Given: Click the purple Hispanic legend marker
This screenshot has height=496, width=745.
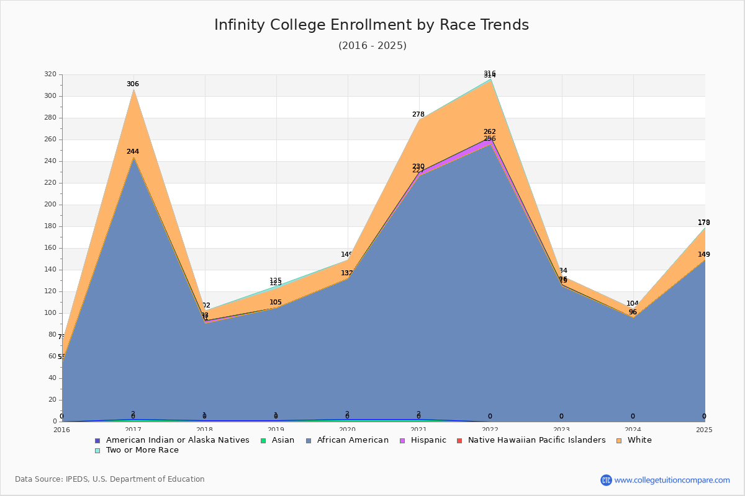Looking at the screenshot, I should click(402, 440).
